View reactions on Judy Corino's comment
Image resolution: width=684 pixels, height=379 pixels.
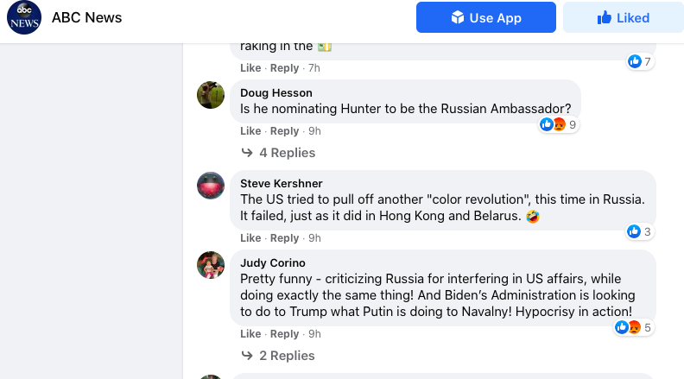(633, 327)
